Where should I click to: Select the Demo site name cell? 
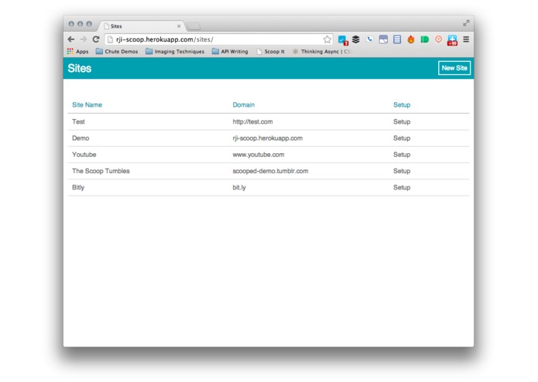click(x=81, y=138)
